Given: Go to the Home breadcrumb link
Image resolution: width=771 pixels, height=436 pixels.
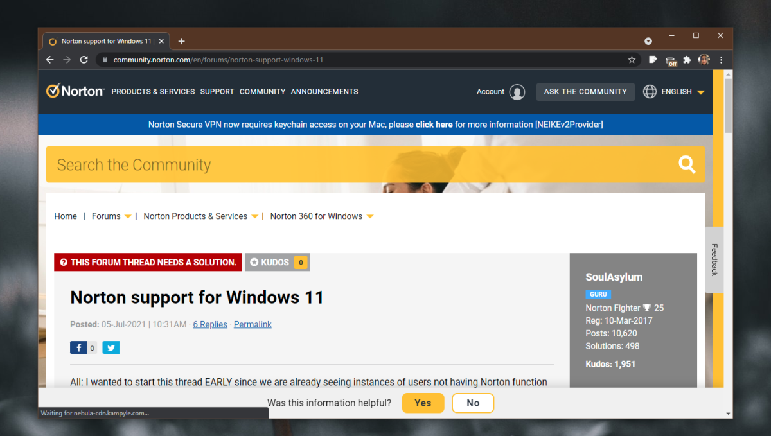Looking at the screenshot, I should coord(66,216).
